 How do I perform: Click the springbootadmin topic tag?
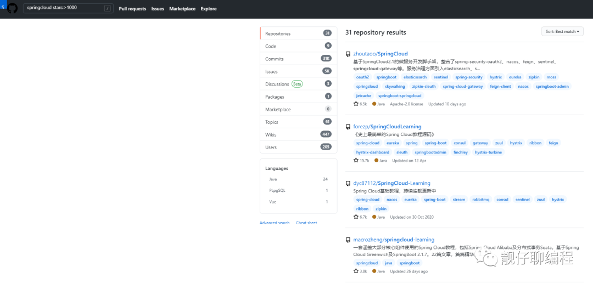431,152
